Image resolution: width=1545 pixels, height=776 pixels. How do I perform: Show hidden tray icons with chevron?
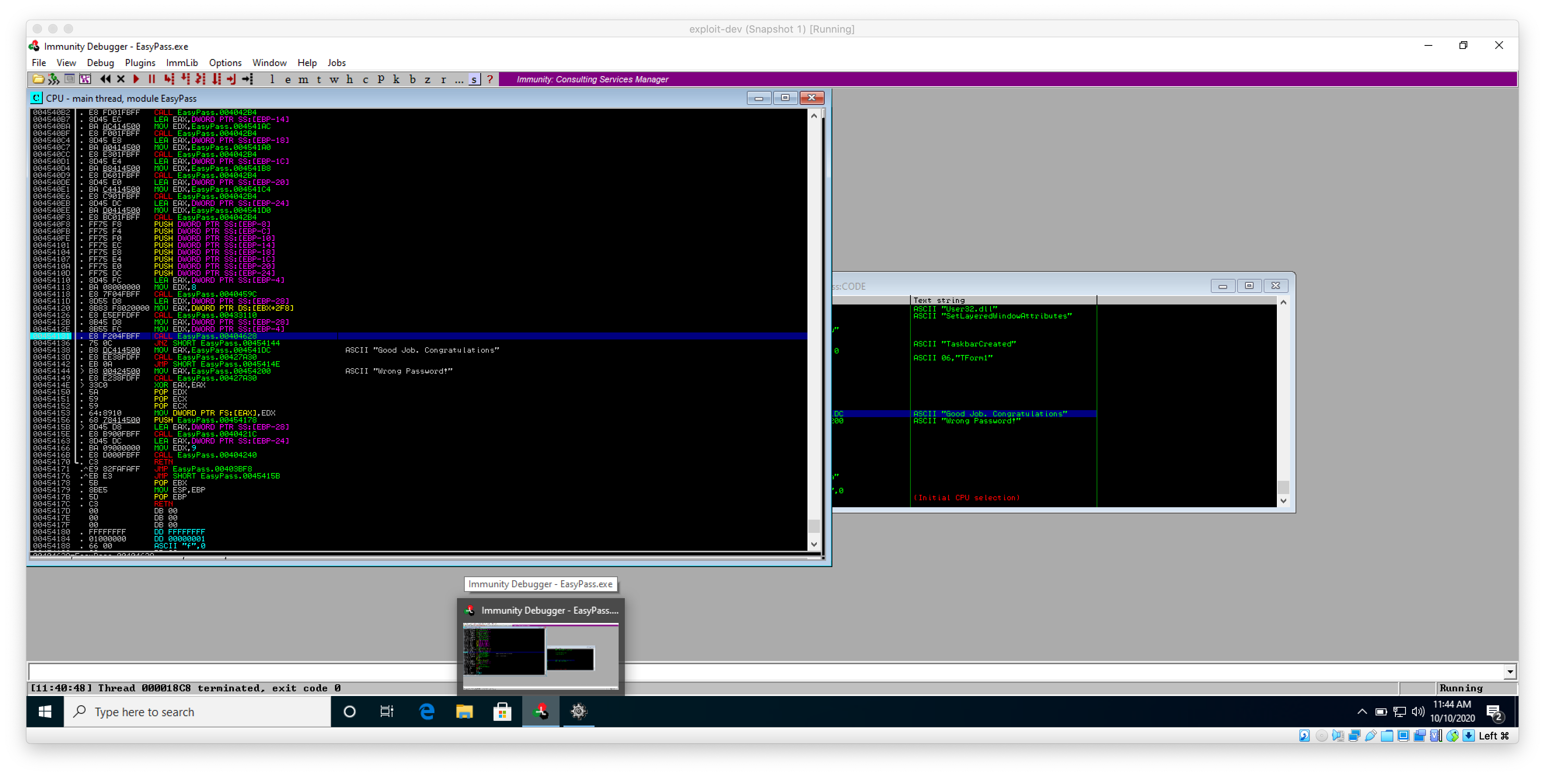(x=1362, y=711)
